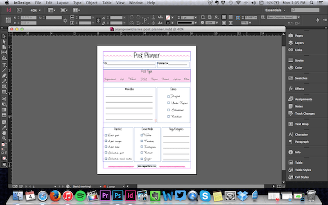Screen dimensions: 328x205
Task: Open the Type menu
Action: [77, 3]
